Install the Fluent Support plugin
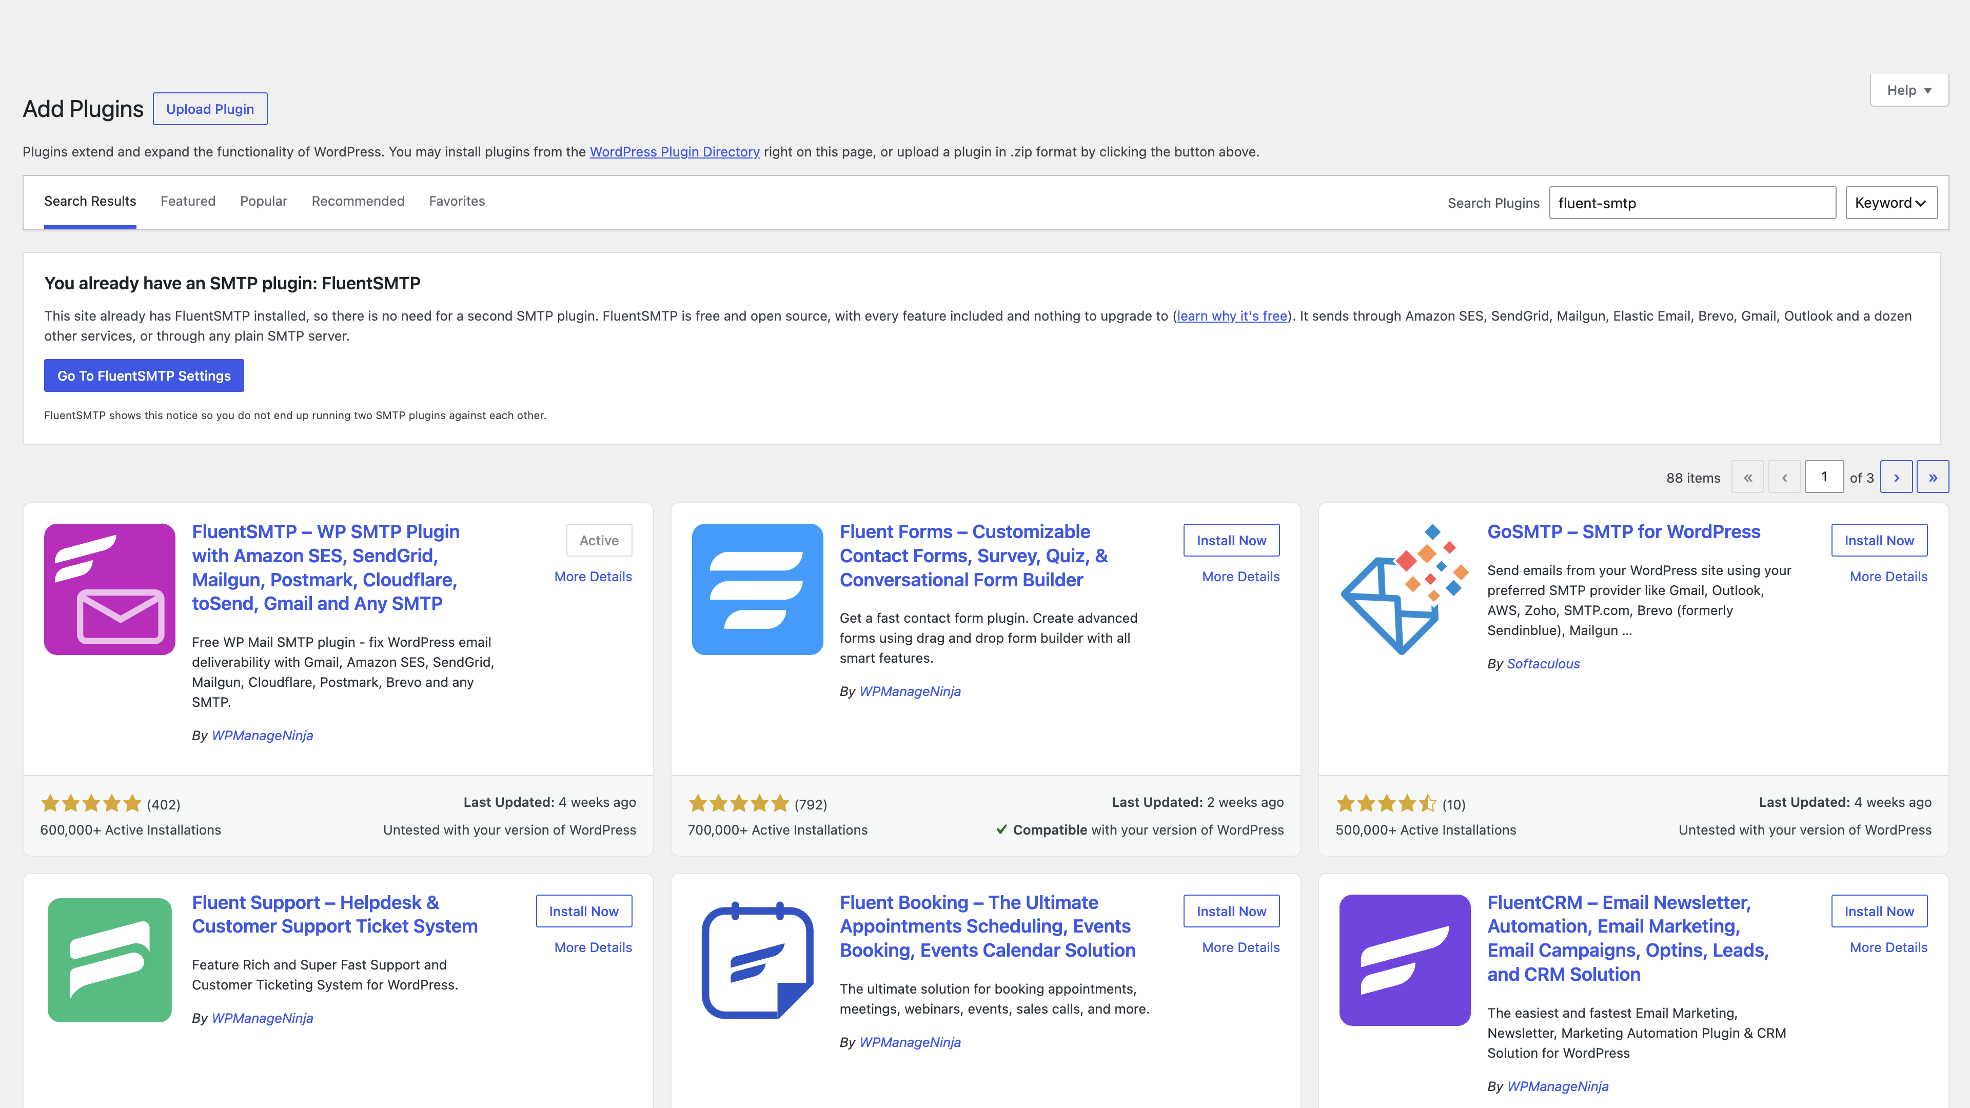The width and height of the screenshot is (1970, 1108). point(583,911)
